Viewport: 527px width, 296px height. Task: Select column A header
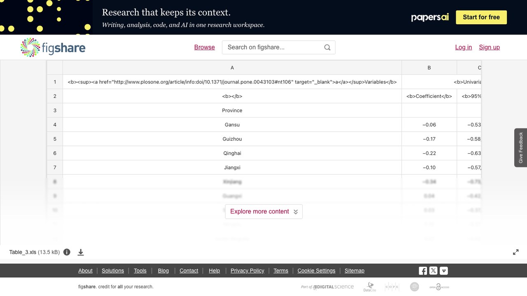coord(232,68)
